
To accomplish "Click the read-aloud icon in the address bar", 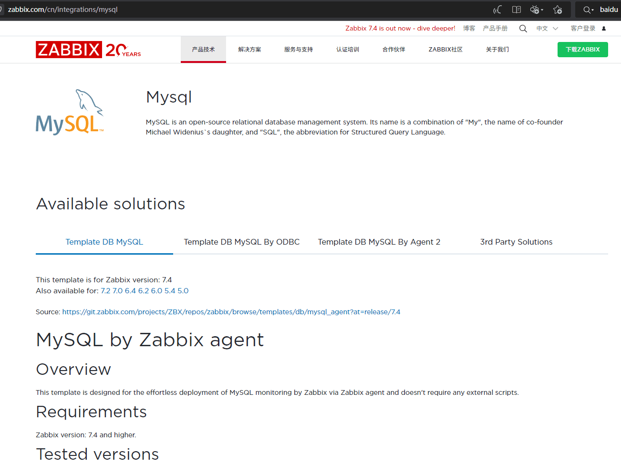I will coord(497,10).
